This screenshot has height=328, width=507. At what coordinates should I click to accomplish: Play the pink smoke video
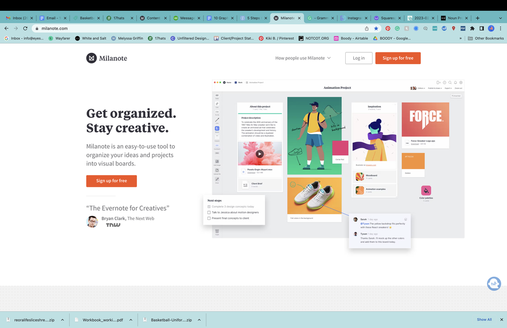pyautogui.click(x=260, y=154)
